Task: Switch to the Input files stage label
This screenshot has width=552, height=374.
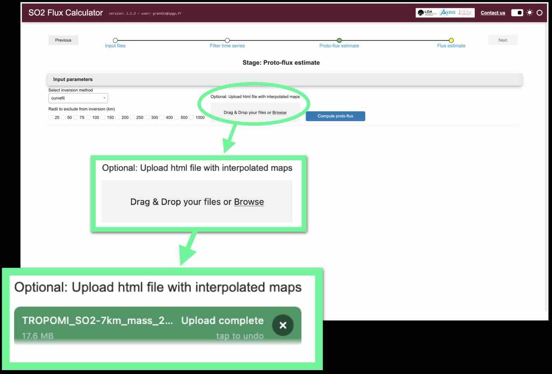Action: coord(115,46)
